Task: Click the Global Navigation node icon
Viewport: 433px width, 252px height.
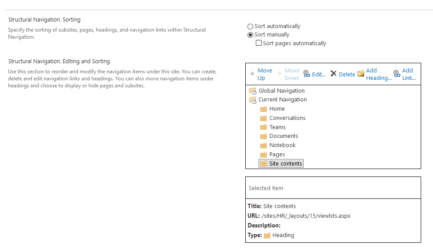Action: [x=253, y=91]
